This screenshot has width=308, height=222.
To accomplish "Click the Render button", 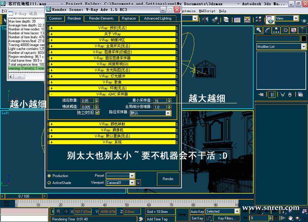I will 168,179.
